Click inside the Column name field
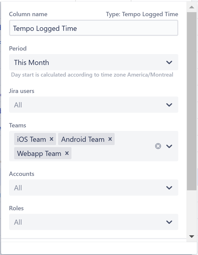This screenshot has height=255, width=198. pyautogui.click(x=93, y=28)
